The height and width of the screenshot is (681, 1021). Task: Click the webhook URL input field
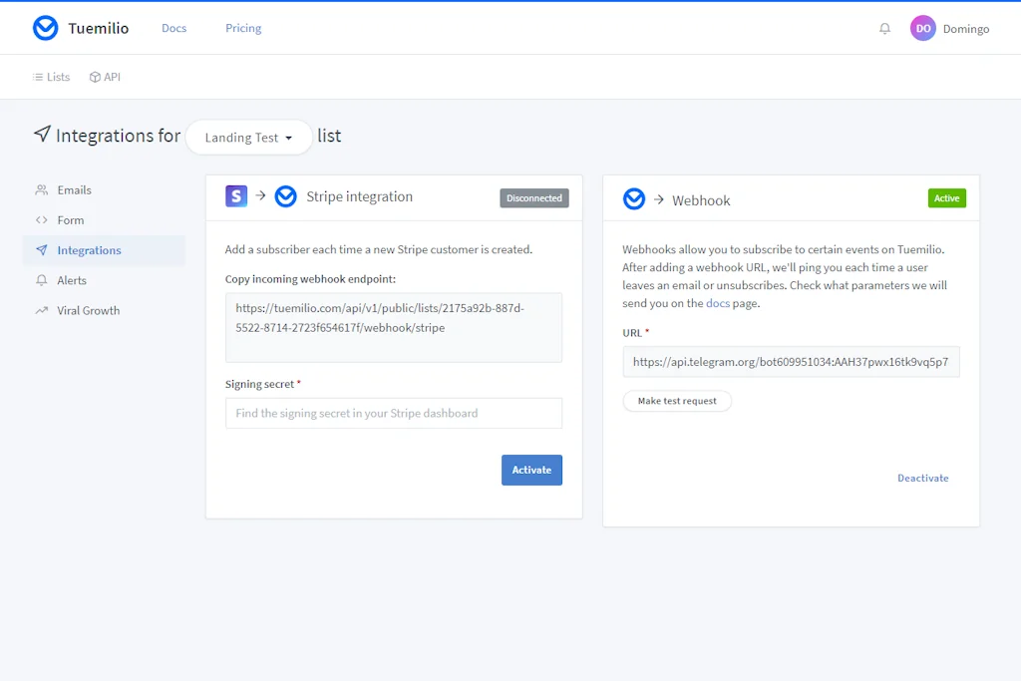(x=791, y=362)
